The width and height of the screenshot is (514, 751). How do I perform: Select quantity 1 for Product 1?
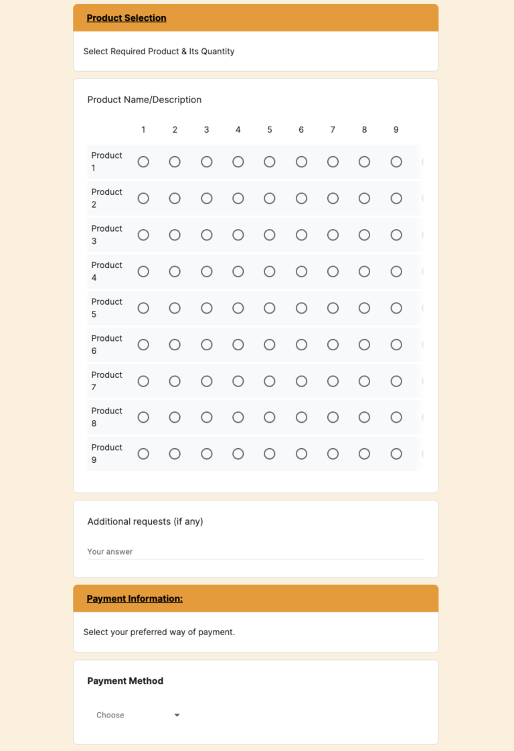click(x=143, y=161)
